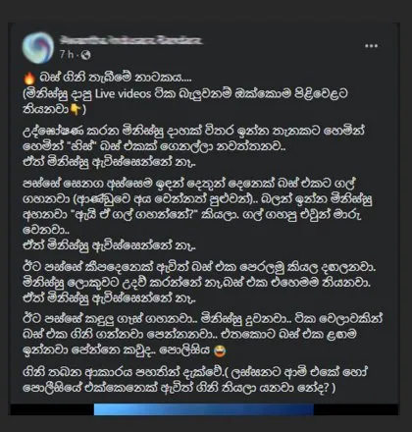
Task: Click the words Live videos in post
Action: pos(123,94)
